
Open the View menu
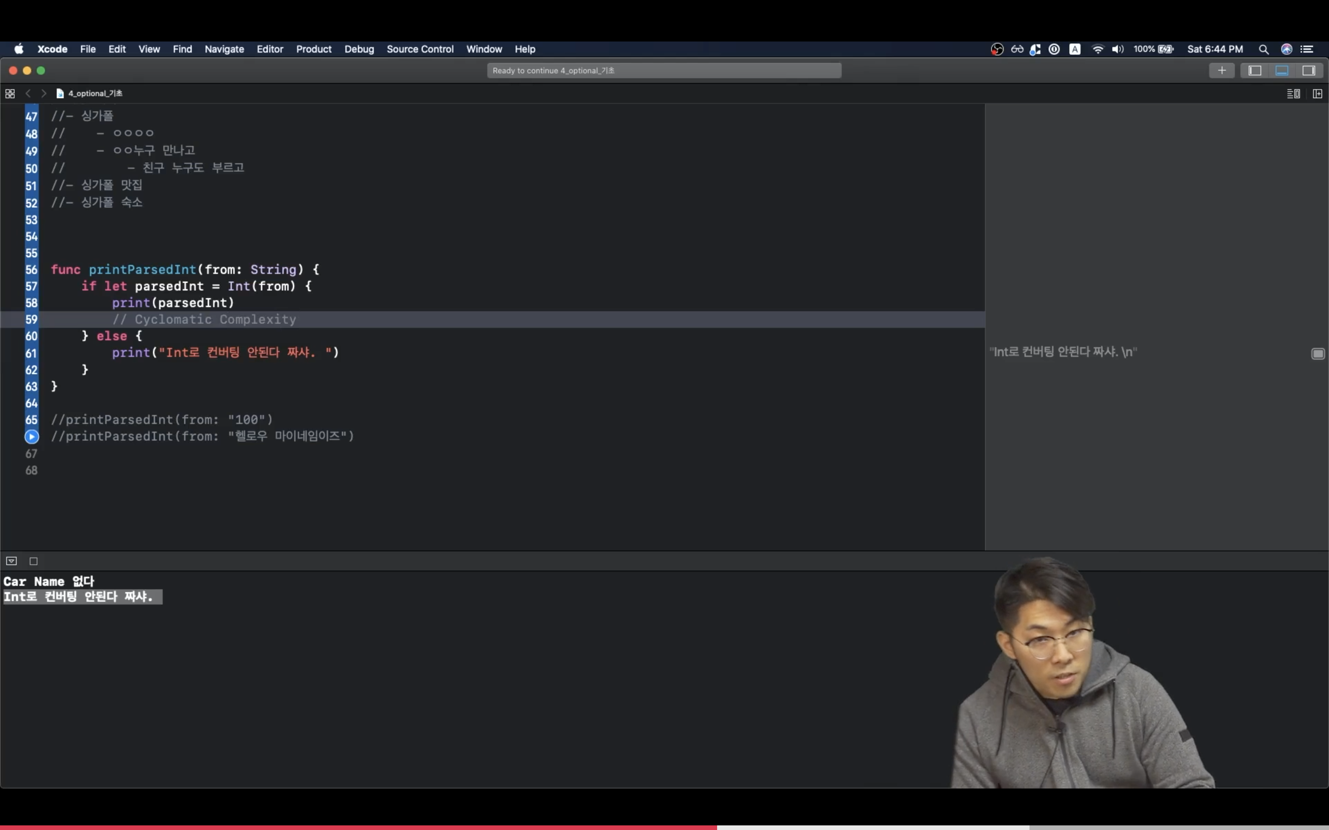pyautogui.click(x=149, y=49)
